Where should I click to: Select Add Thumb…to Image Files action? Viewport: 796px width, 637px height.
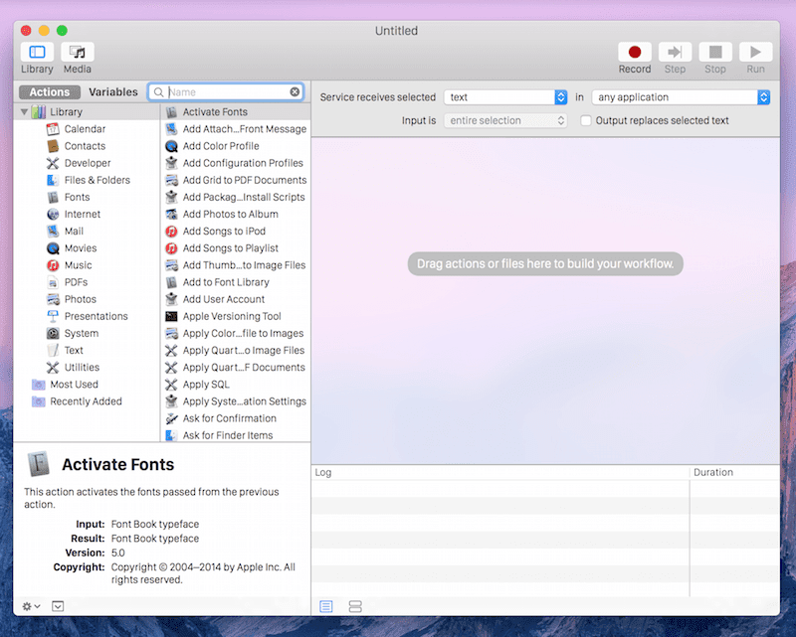(236, 265)
